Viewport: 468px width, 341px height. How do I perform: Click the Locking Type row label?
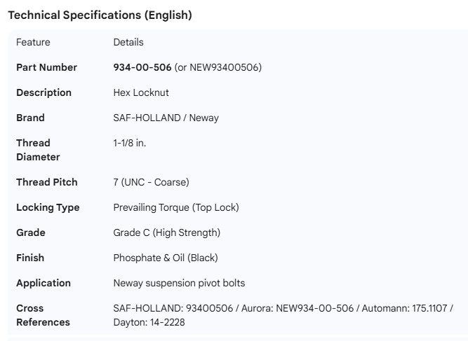coord(48,207)
